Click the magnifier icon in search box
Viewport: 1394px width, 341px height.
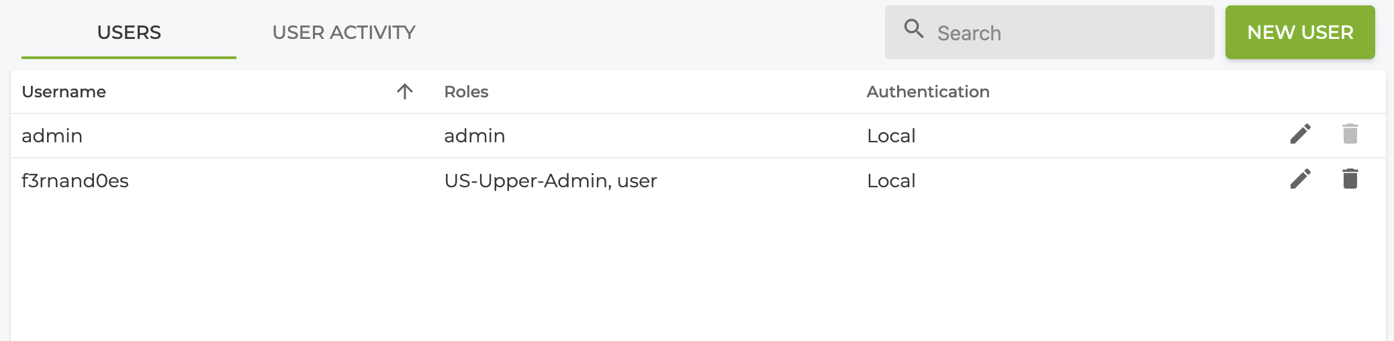[913, 29]
